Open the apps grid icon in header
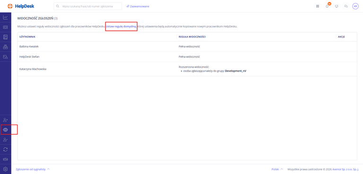363x174 pixels. coord(318,6)
